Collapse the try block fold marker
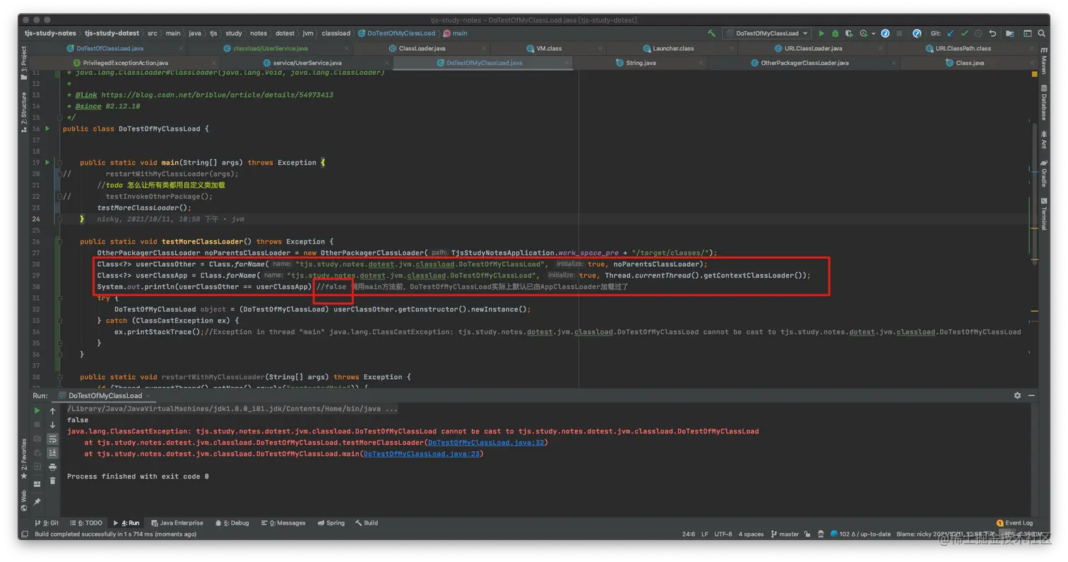 60,298
